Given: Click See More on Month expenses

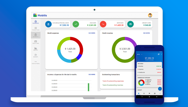Looking at the screenshot, I should [x=92, y=33].
